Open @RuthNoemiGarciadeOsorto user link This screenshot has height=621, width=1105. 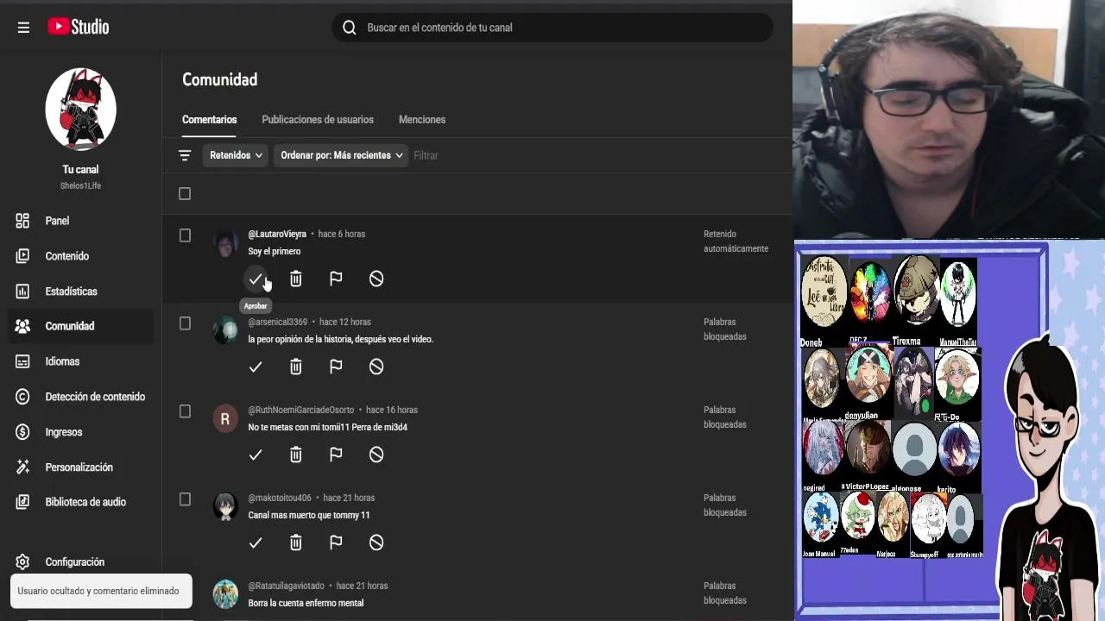(301, 410)
